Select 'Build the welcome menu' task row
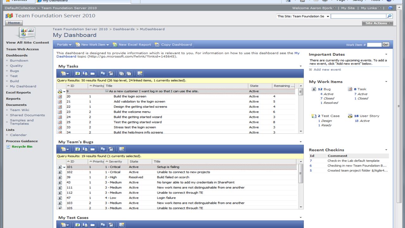The width and height of the screenshot is (405, 228). pos(176,112)
